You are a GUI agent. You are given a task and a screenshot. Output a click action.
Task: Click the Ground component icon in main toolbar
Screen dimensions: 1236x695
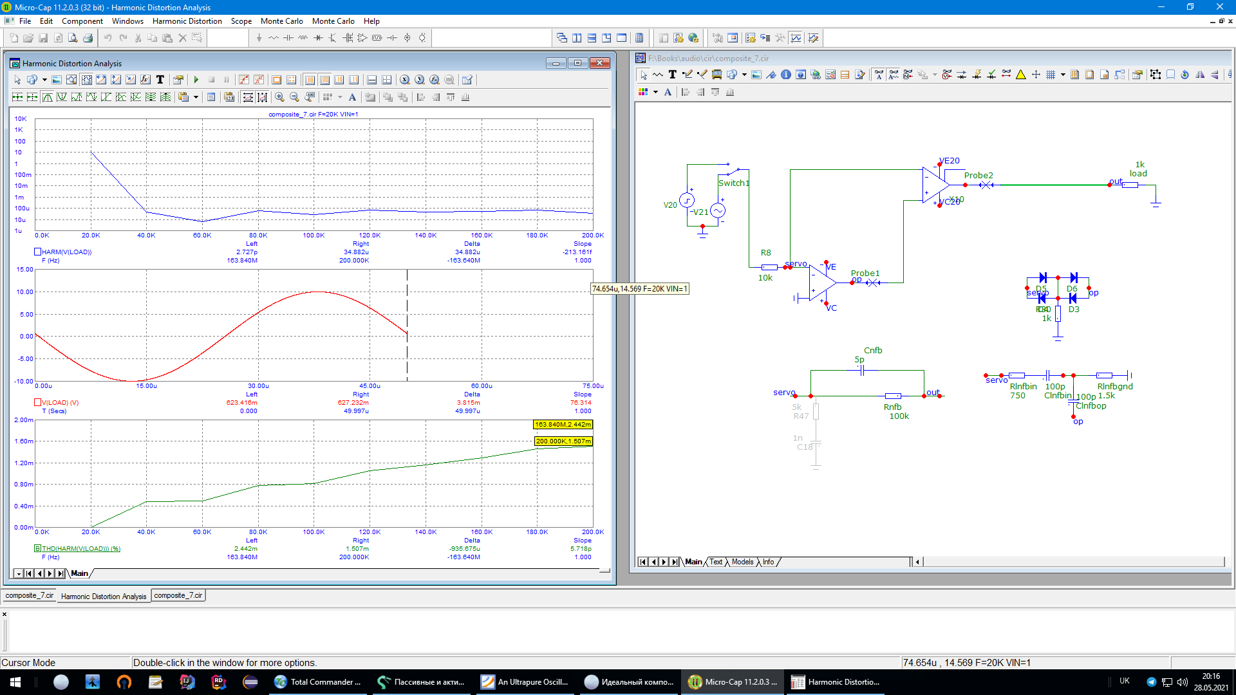259,38
